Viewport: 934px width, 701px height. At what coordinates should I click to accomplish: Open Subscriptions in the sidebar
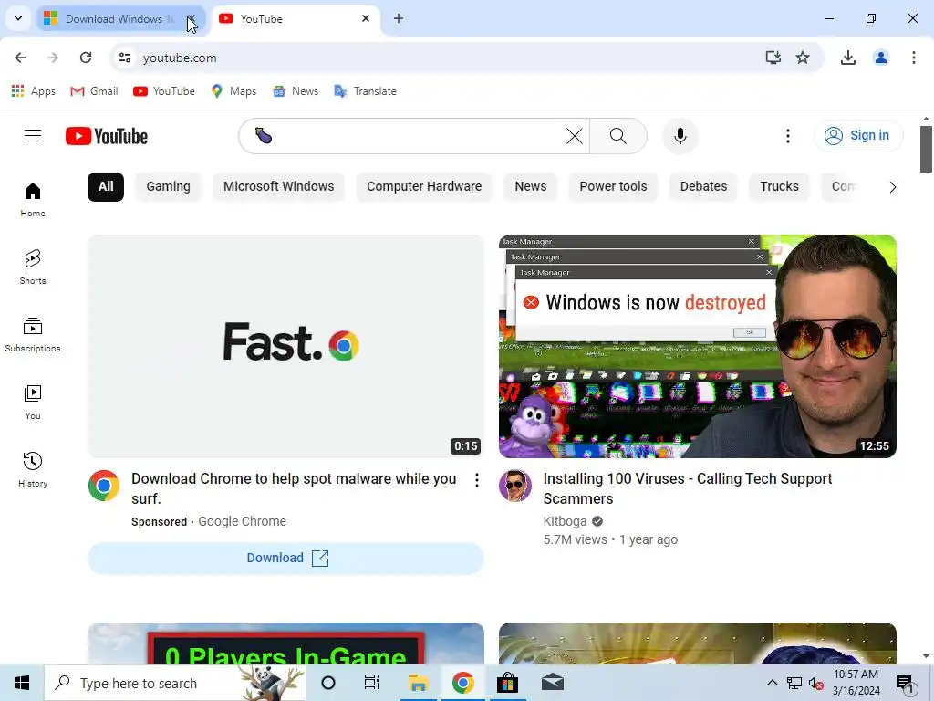tap(33, 334)
